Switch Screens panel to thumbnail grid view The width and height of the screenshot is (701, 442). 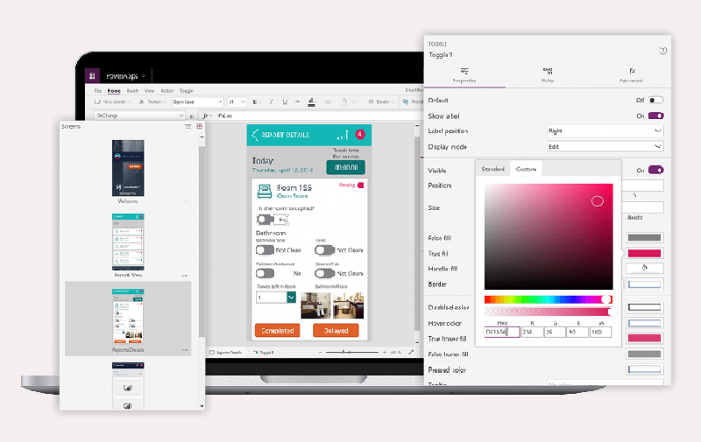pos(200,126)
